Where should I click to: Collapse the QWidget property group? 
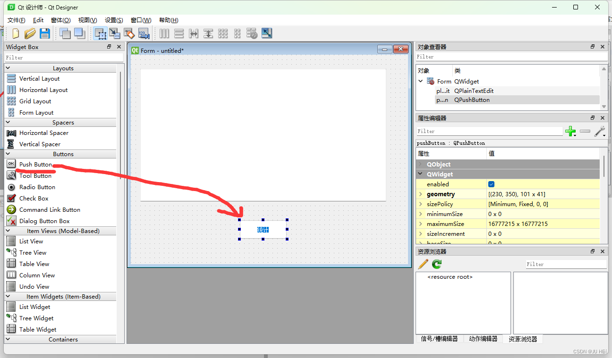click(x=421, y=174)
